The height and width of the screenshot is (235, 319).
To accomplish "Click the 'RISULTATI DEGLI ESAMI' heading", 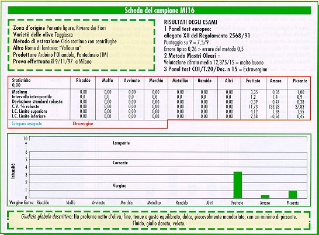I will [x=190, y=22].
